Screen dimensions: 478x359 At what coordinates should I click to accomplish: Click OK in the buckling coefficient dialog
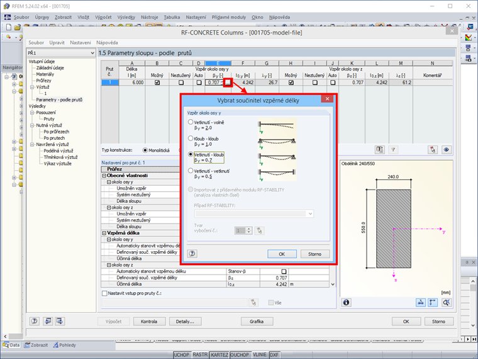[282, 254]
